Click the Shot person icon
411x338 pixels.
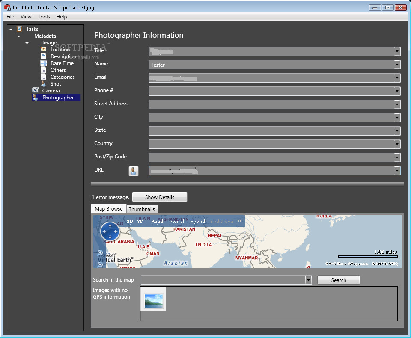point(43,84)
